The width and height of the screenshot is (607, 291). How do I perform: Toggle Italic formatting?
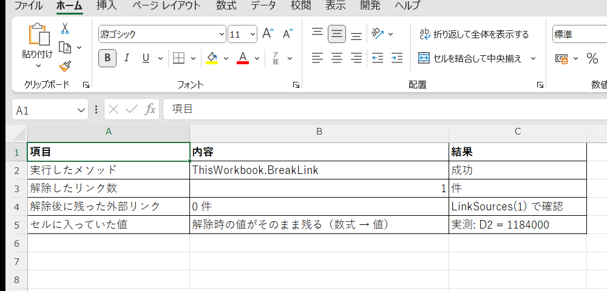[x=126, y=58]
